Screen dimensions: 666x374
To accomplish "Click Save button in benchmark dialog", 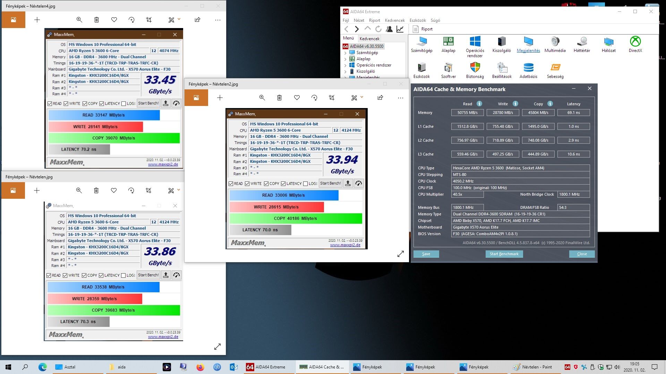I will (426, 254).
